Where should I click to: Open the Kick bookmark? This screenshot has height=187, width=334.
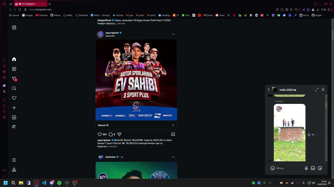click(x=186, y=15)
